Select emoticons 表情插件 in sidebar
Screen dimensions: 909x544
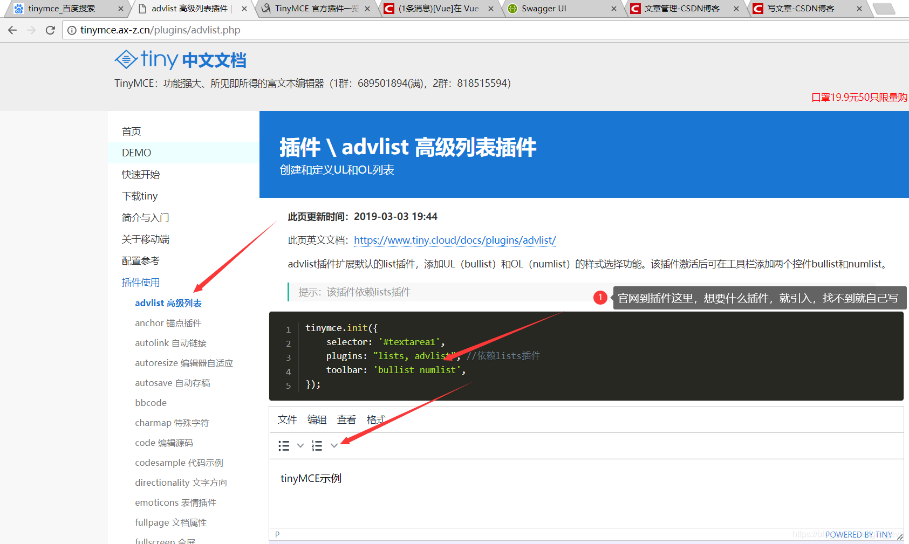tap(176, 503)
